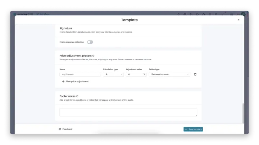Click the info icon beside Footer notes

[77, 96]
